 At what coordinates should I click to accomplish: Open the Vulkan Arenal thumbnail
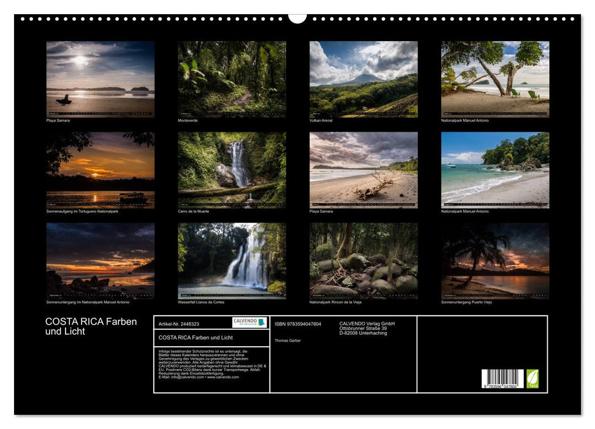click(363, 79)
